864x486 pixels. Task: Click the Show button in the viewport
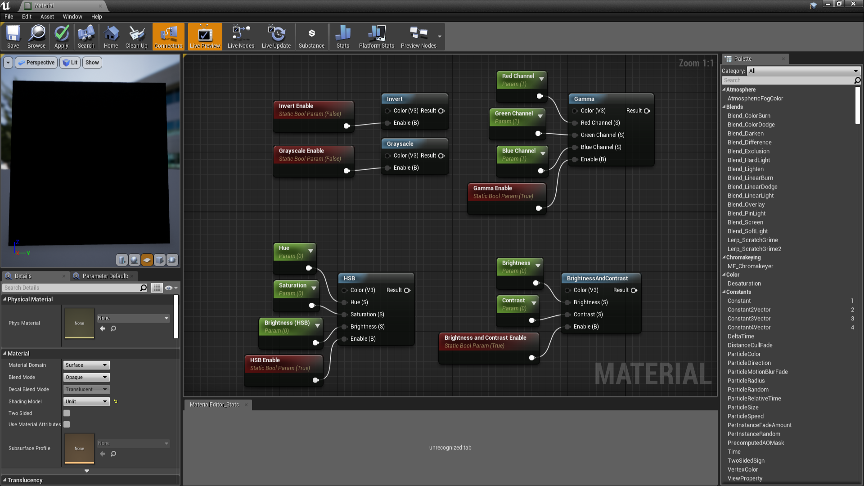(92, 62)
